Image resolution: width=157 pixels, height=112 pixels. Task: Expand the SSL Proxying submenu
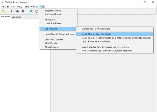pyautogui.click(x=58, y=29)
